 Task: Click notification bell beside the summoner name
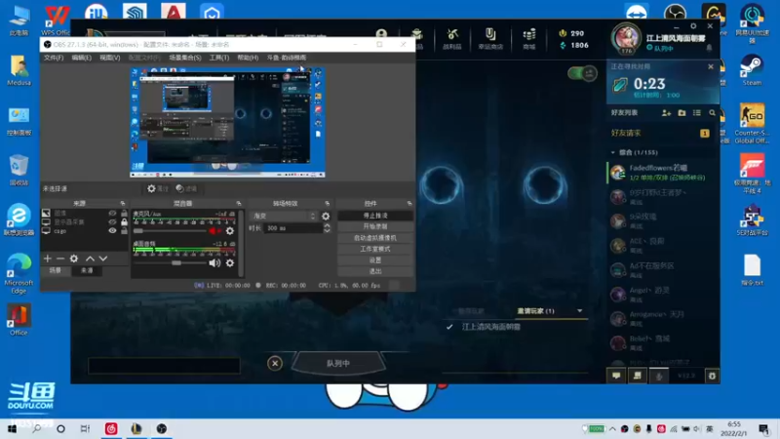coord(710,48)
